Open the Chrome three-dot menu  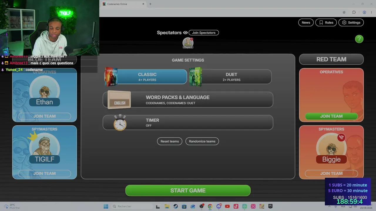pyautogui.click(x=372, y=12)
